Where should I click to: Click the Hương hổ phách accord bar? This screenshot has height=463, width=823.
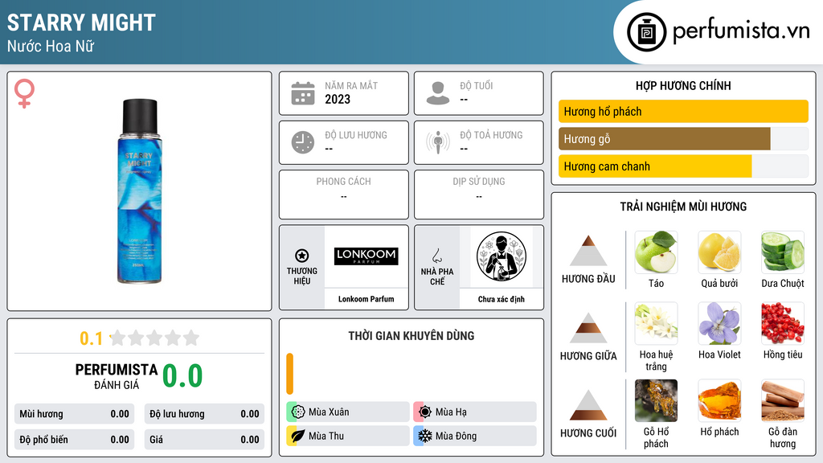pyautogui.click(x=683, y=111)
